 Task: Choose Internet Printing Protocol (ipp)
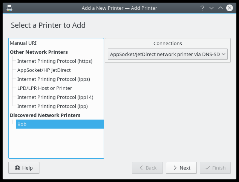click(x=52, y=106)
